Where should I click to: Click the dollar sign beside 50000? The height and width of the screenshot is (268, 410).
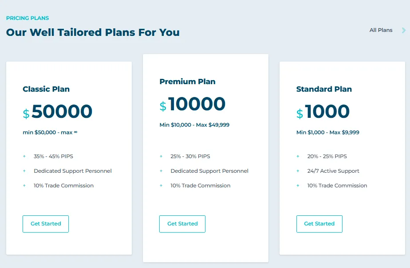tap(26, 114)
